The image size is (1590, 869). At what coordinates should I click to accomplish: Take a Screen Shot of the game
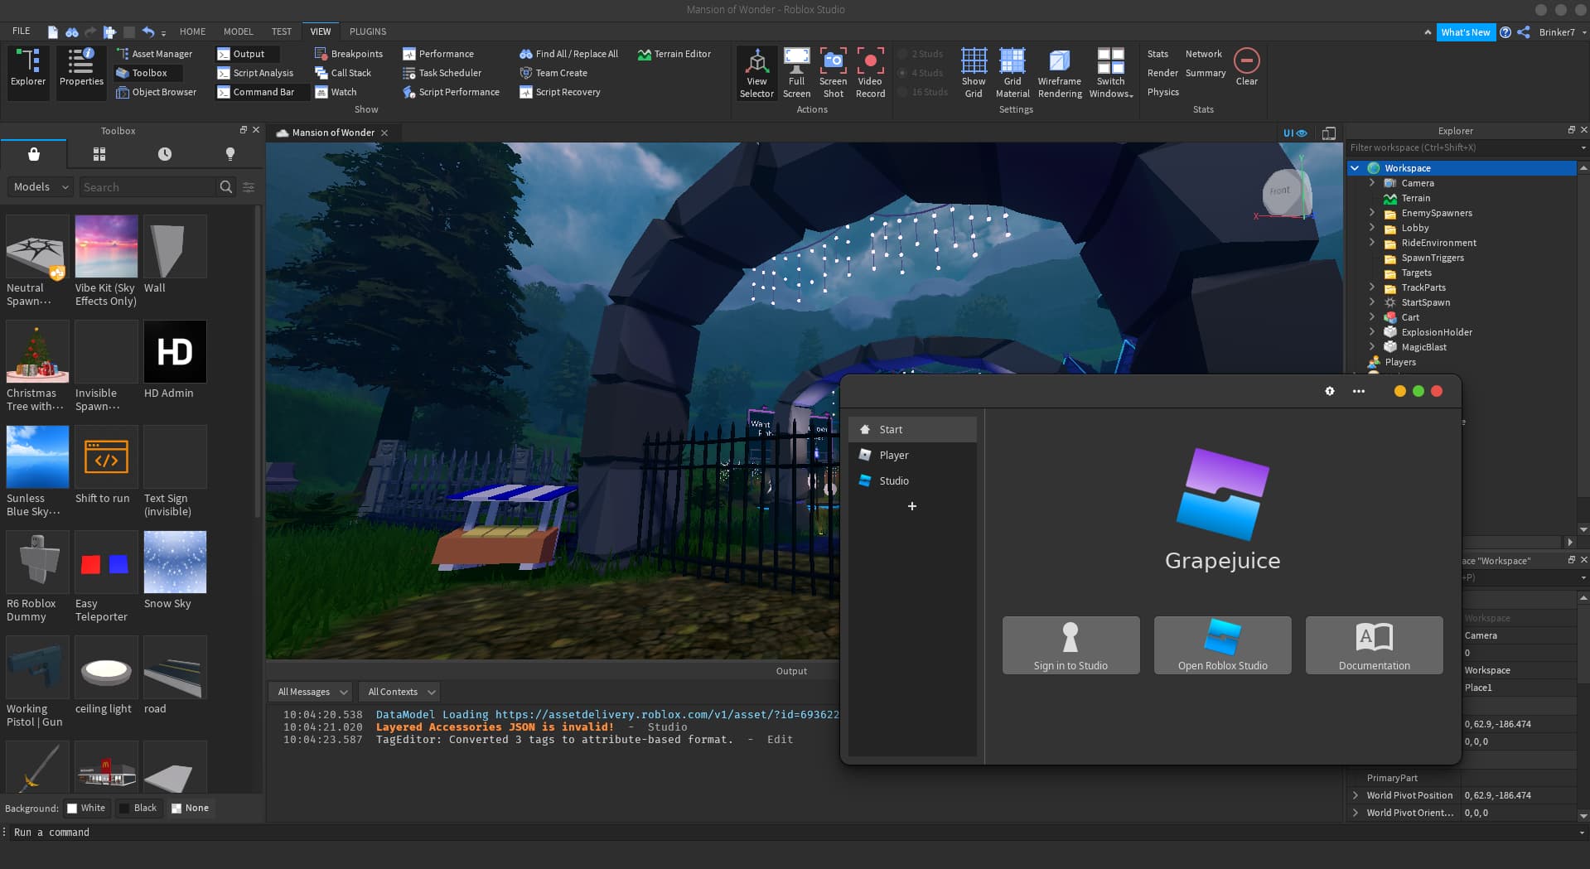833,72
